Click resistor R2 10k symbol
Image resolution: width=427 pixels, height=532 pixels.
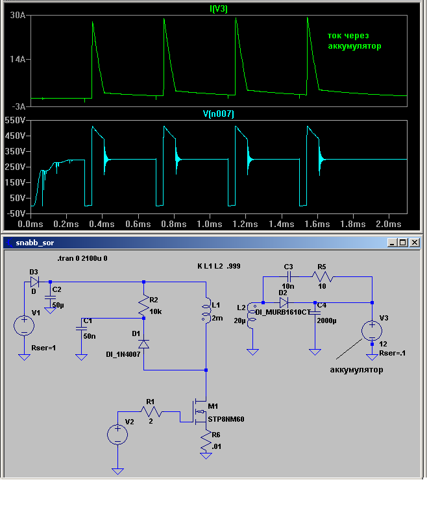click(143, 306)
